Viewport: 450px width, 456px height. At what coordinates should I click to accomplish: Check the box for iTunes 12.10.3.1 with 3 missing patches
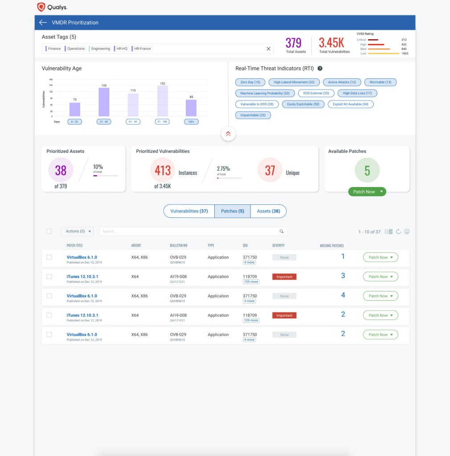(49, 277)
